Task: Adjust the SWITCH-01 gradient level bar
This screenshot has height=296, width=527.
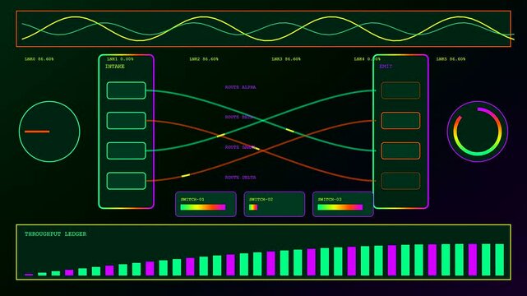Action: [x=203, y=207]
